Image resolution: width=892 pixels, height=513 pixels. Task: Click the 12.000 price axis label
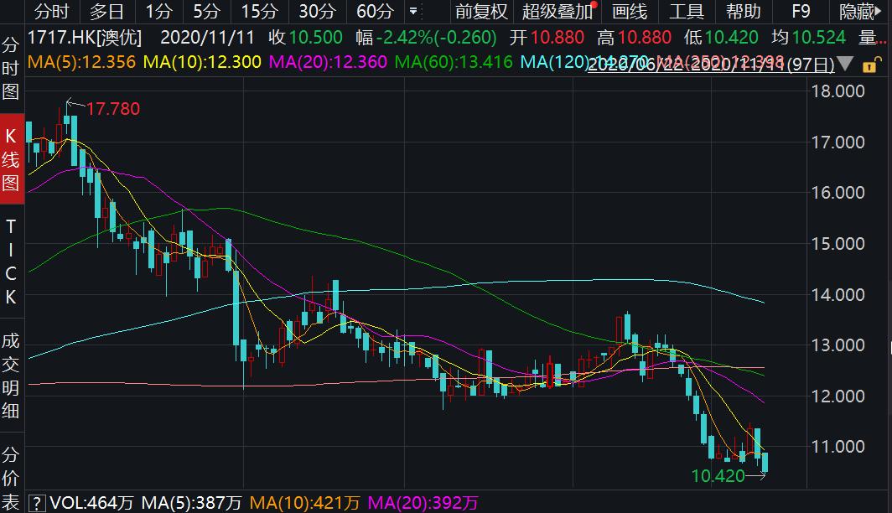click(x=838, y=396)
